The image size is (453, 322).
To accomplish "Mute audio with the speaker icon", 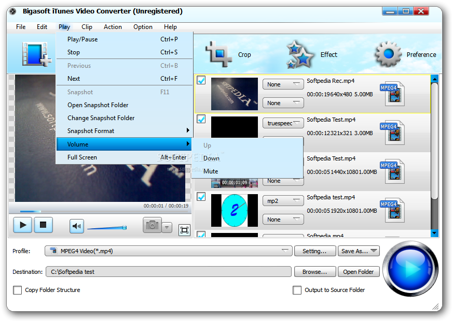I will pyautogui.click(x=77, y=226).
